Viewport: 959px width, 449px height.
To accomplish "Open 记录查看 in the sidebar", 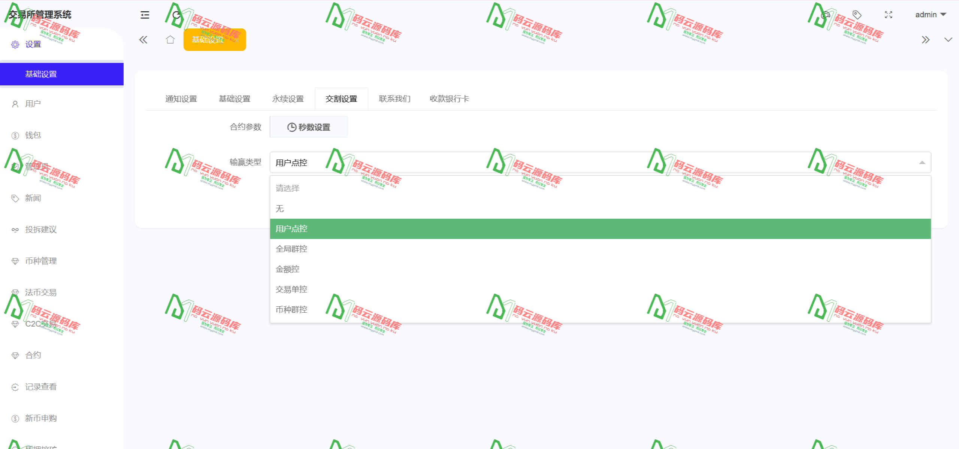I will (41, 386).
